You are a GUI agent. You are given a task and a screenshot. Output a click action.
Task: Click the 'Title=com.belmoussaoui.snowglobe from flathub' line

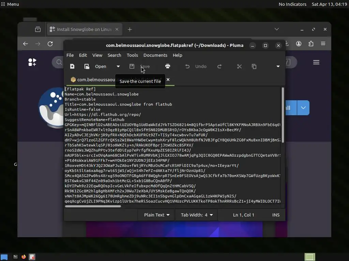pyautogui.click(x=118, y=104)
